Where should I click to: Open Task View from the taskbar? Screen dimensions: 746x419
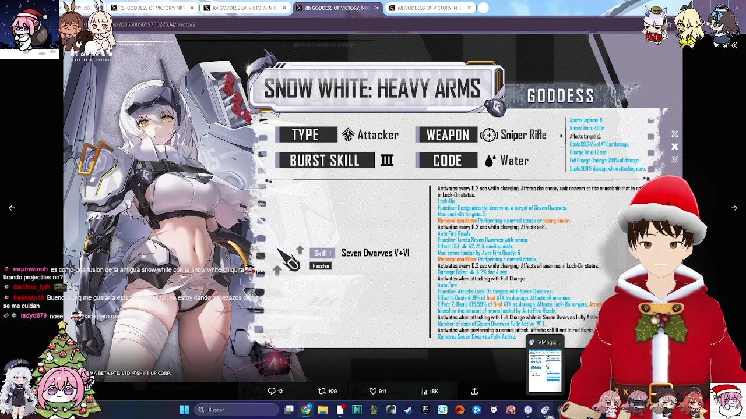[x=289, y=410]
